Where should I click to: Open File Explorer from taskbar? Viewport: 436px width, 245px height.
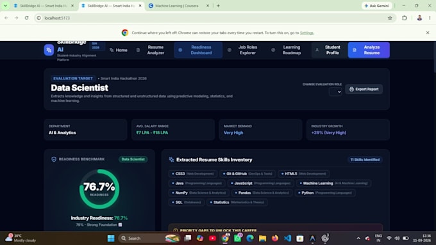pos(262,239)
